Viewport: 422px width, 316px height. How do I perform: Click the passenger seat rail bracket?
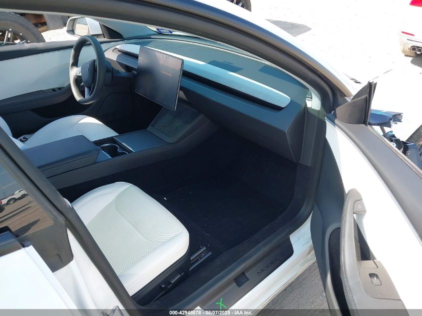click(200, 256)
